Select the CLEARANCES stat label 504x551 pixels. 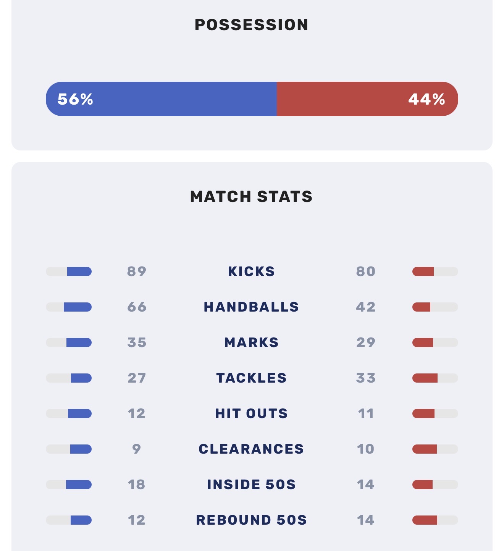tap(252, 449)
